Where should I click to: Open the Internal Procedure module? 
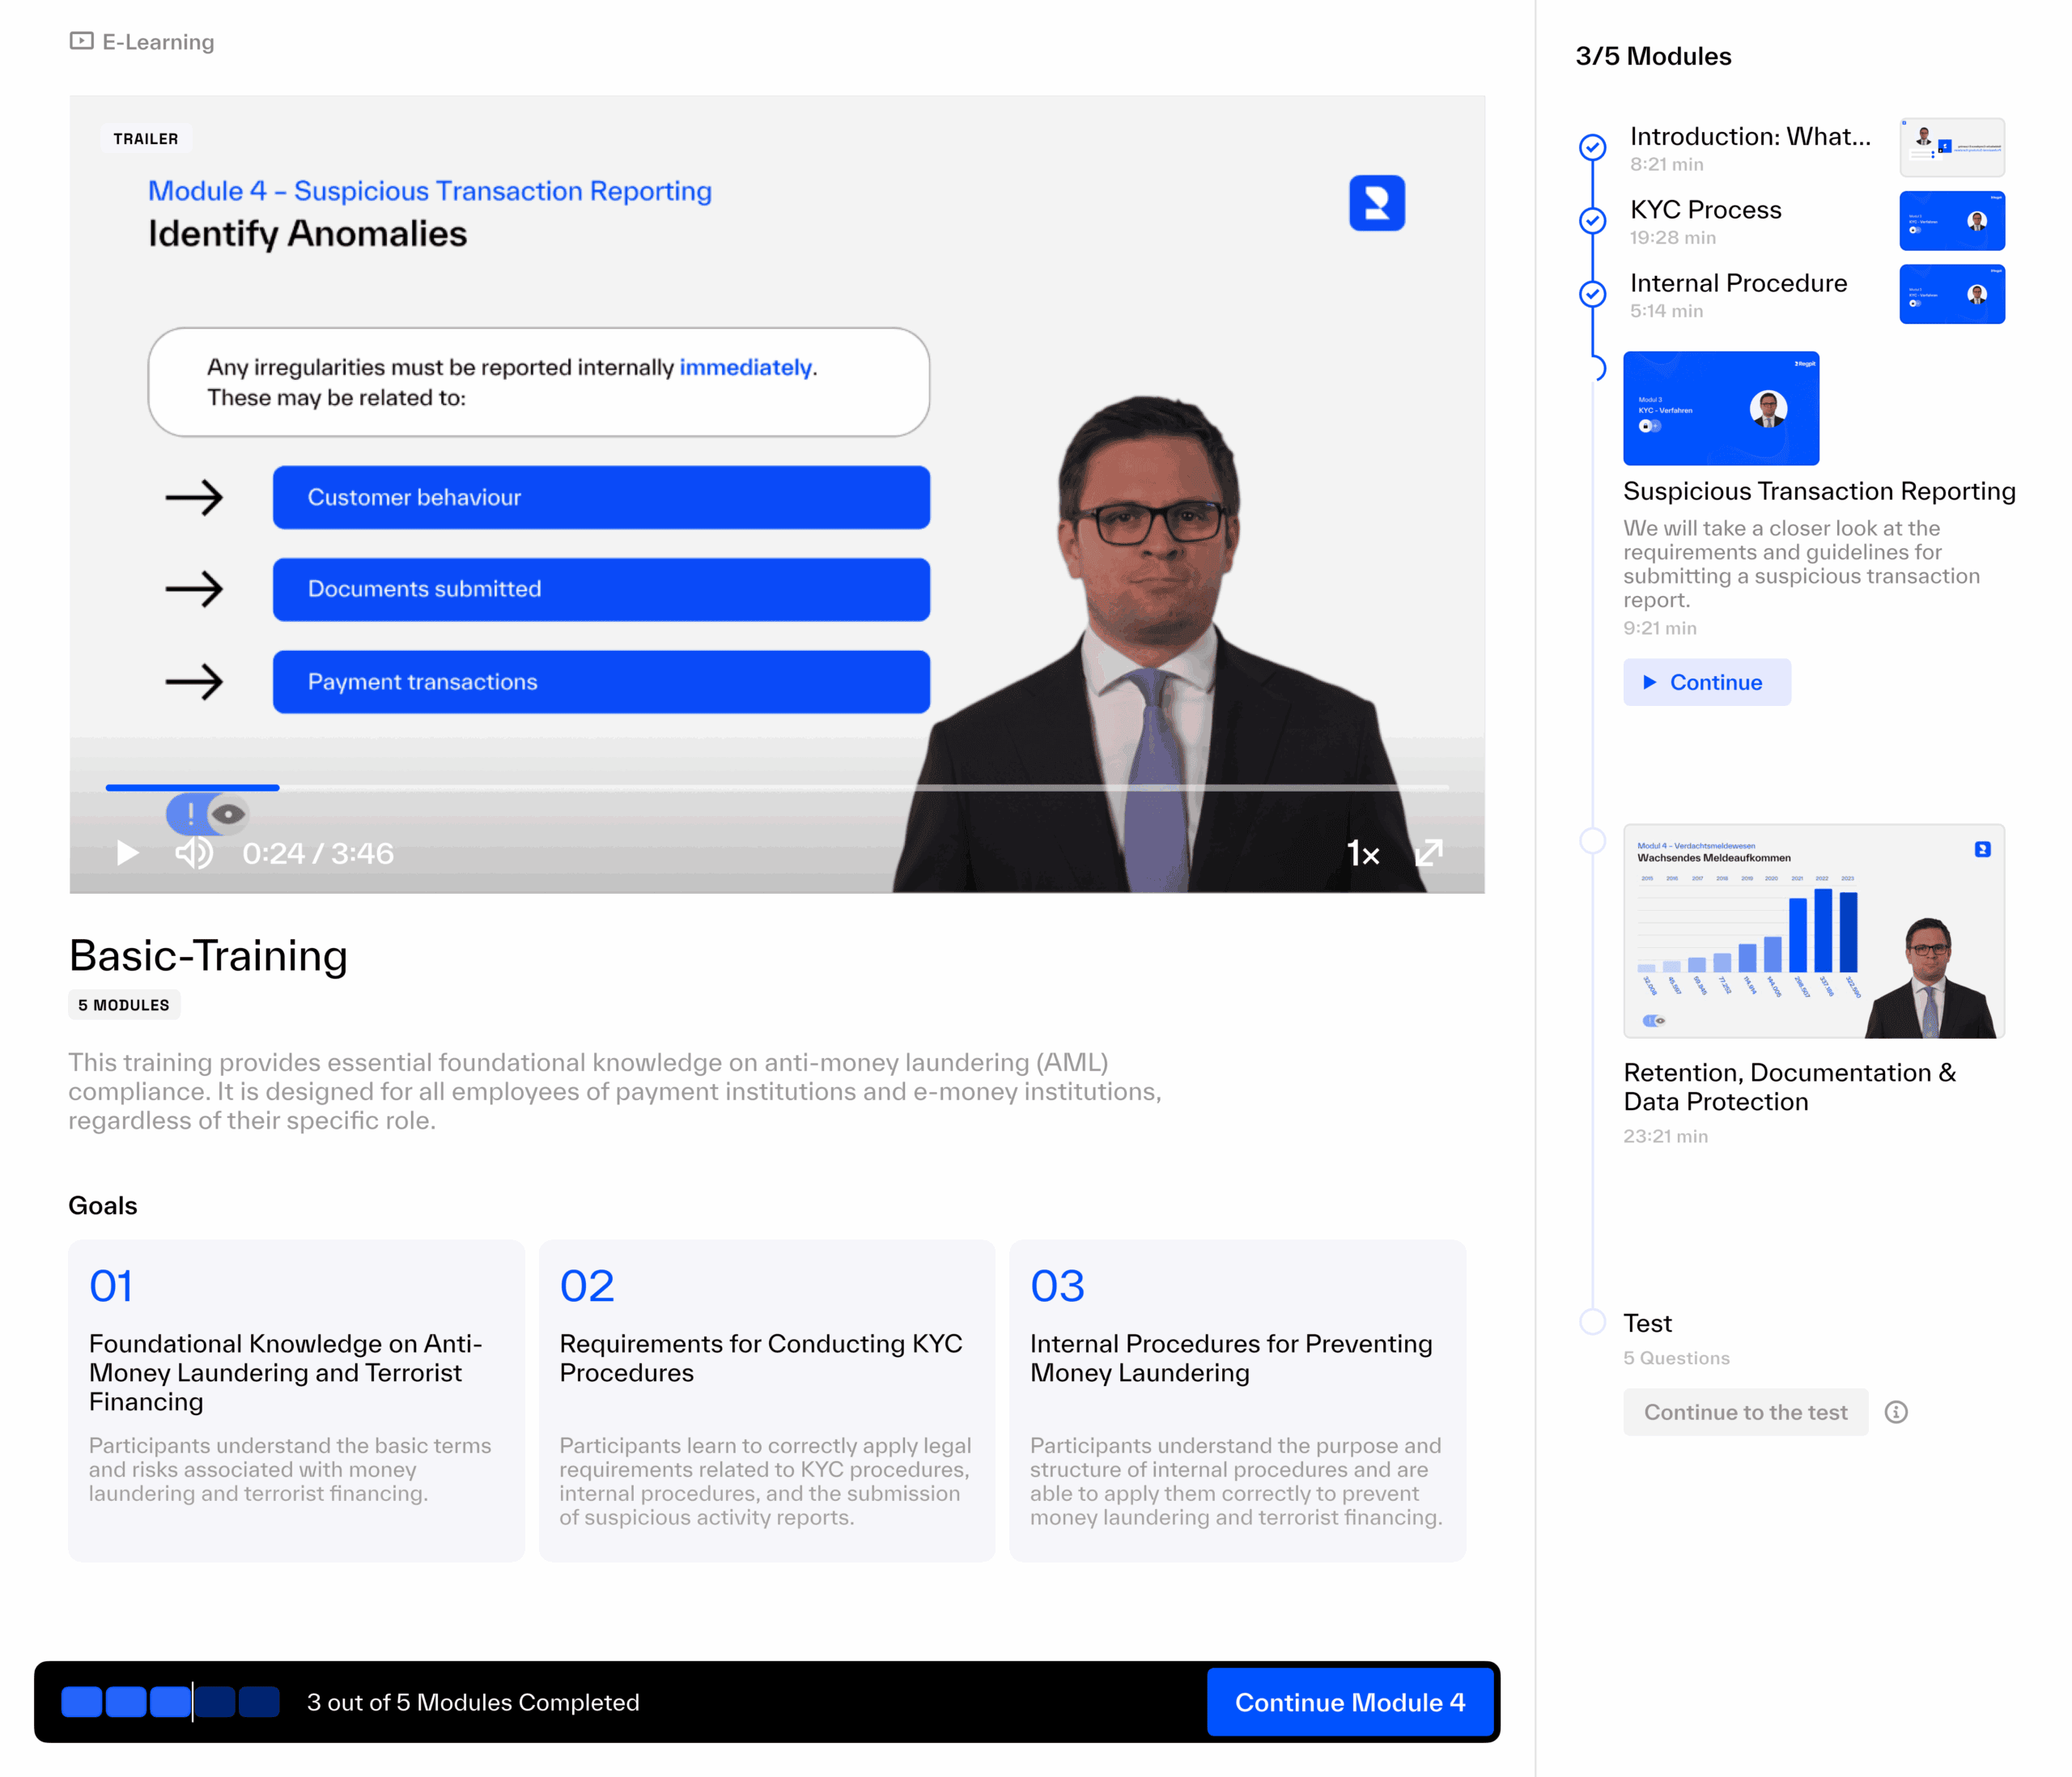tap(1738, 283)
